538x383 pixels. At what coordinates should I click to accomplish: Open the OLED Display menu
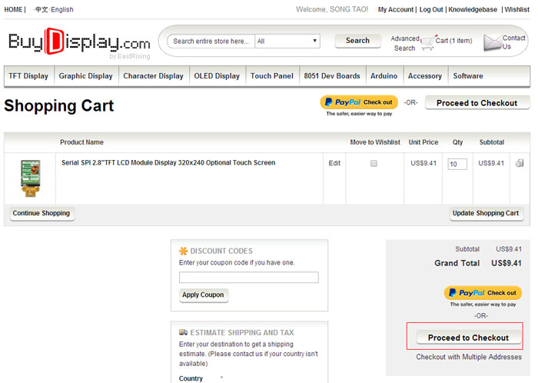(217, 76)
